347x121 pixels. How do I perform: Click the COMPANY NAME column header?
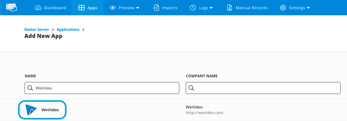point(202,76)
